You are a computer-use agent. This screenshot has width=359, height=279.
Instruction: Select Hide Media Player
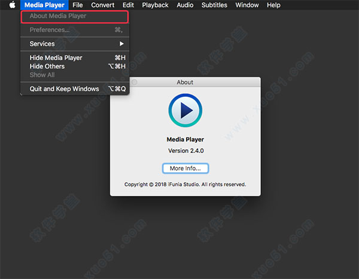click(75, 57)
